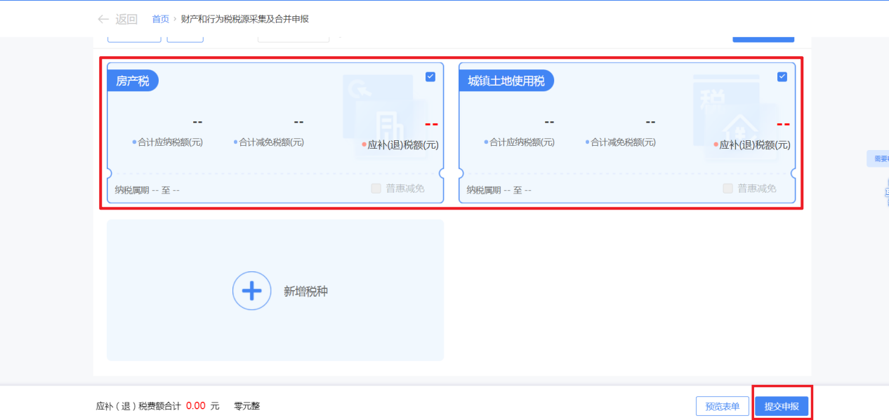Screen dimensions: 889x420
Task: Toggle 普惠减免 checkbox in 城镇土地使用税 card
Action: tap(728, 189)
